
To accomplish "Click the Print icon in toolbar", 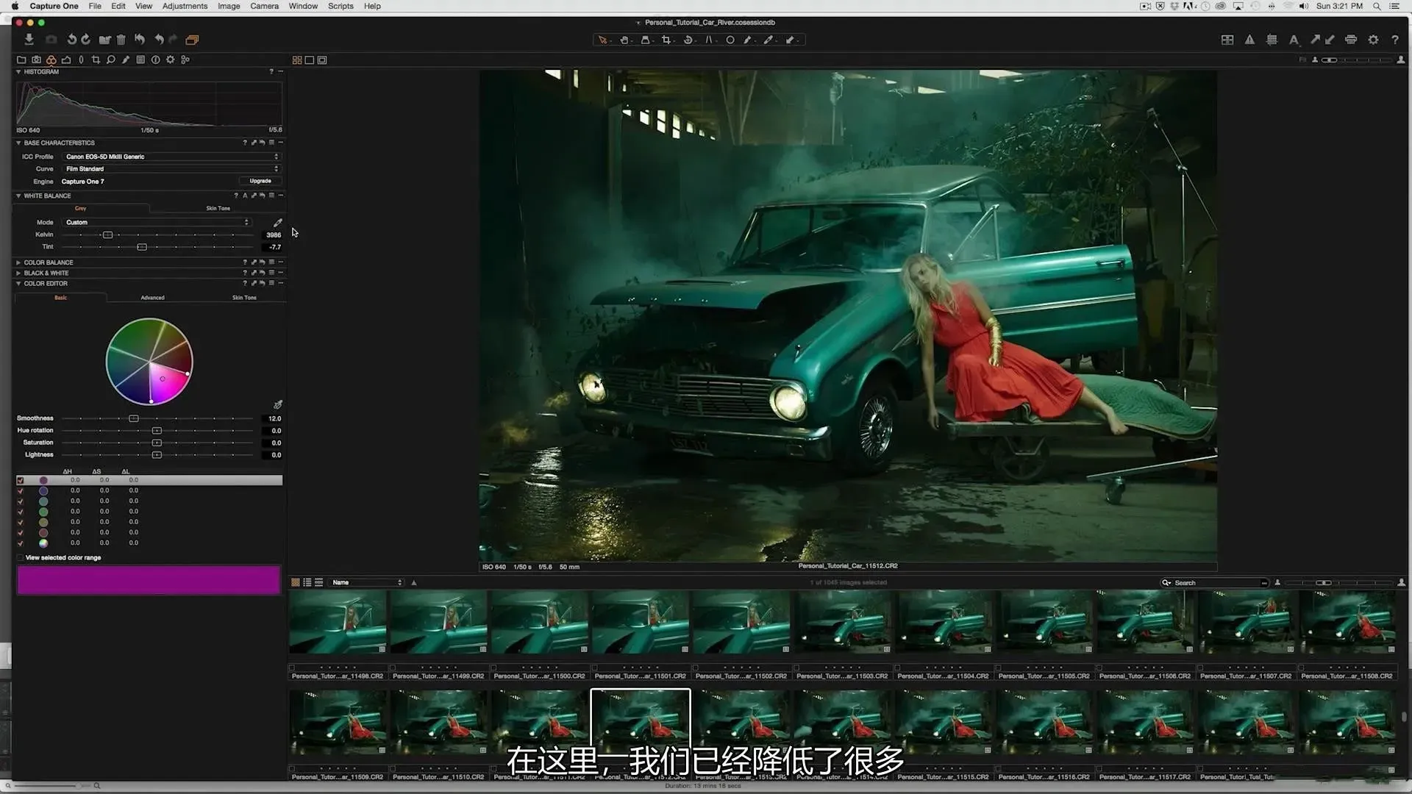I will coord(1351,40).
